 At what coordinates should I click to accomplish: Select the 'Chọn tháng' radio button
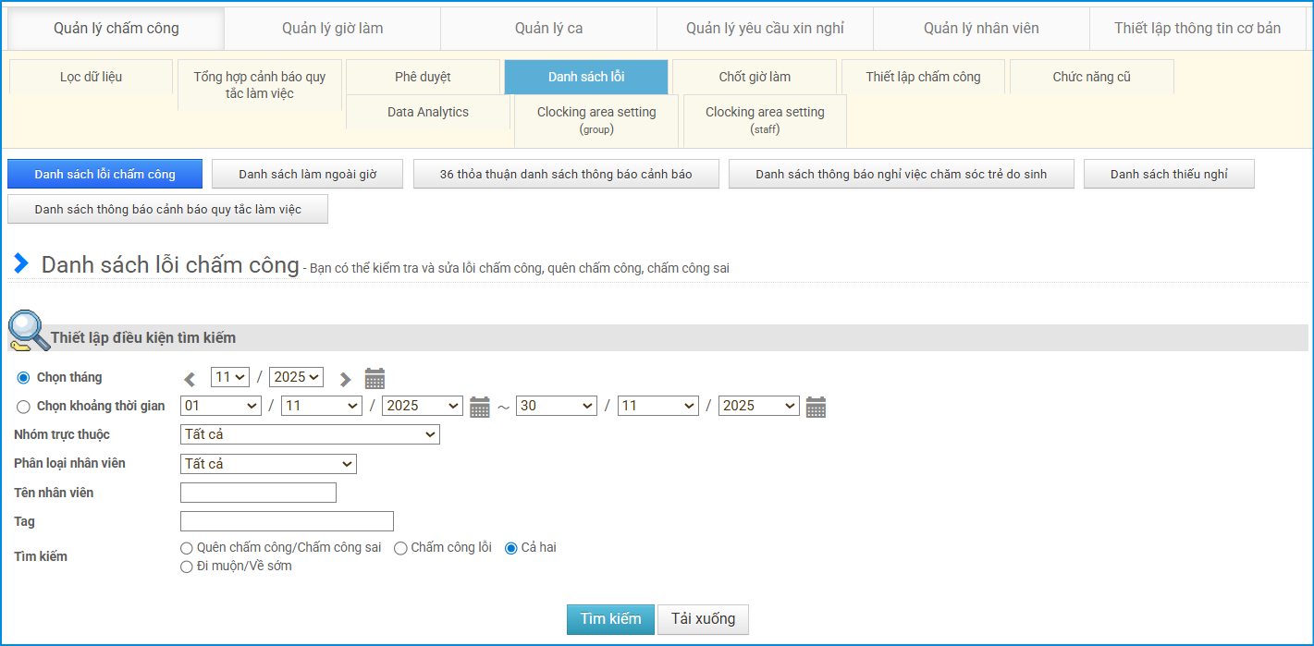point(24,378)
